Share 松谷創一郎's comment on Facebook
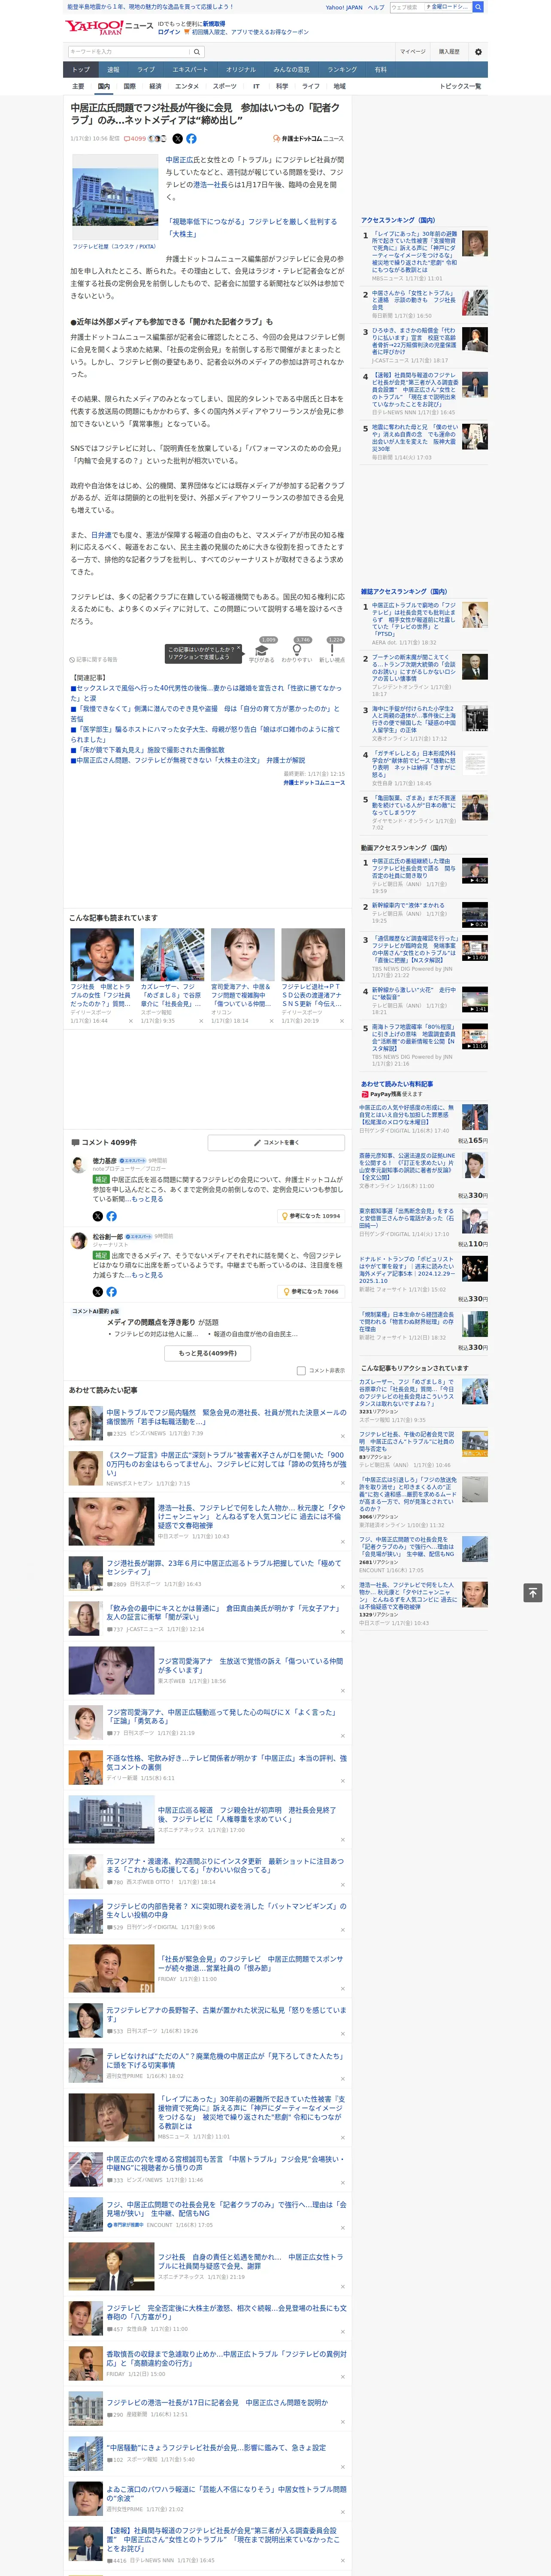551x2576 pixels. click(111, 1292)
